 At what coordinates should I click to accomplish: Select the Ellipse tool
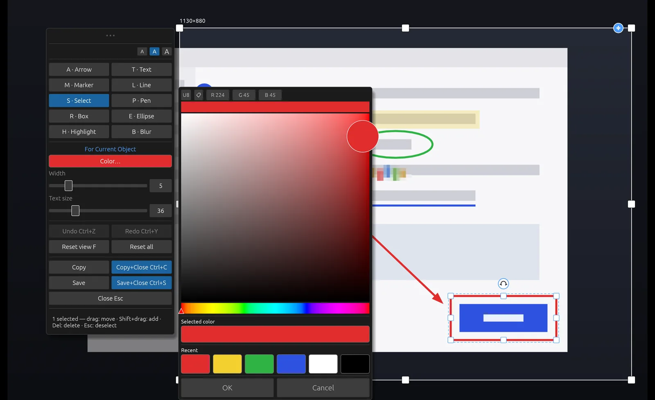click(x=142, y=116)
